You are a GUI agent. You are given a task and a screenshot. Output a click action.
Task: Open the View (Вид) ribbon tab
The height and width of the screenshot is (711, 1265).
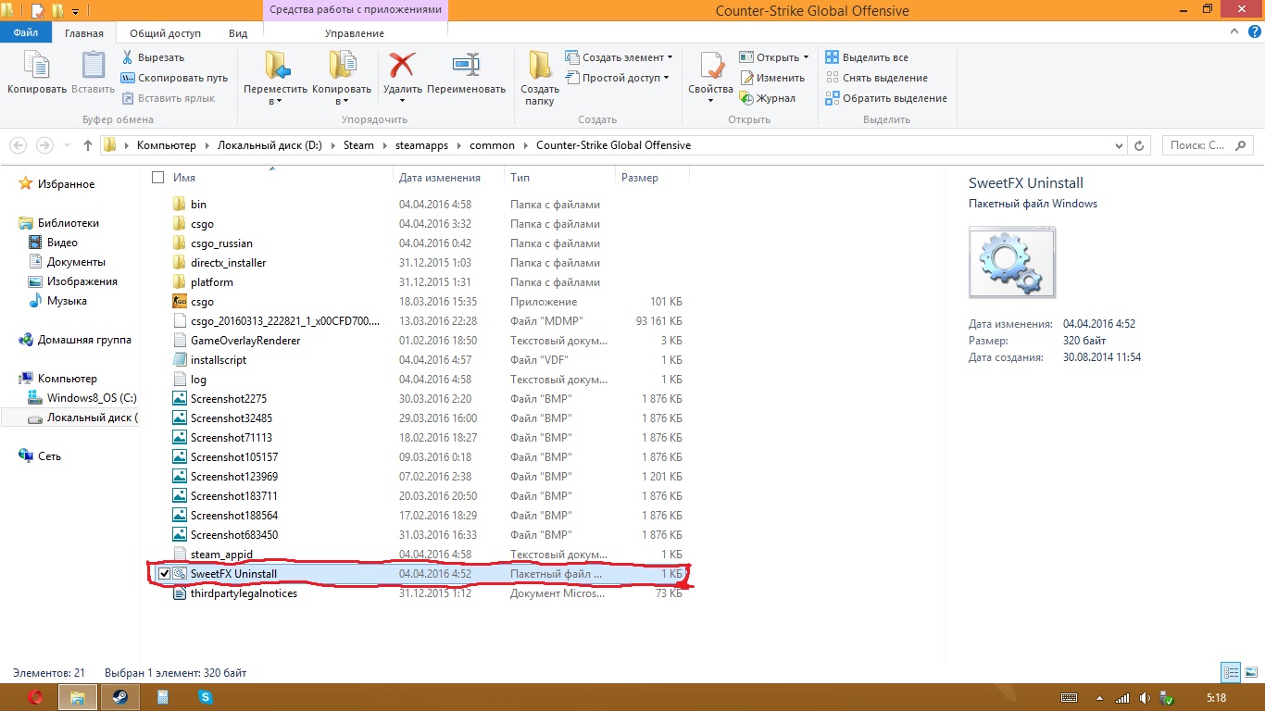238,33
